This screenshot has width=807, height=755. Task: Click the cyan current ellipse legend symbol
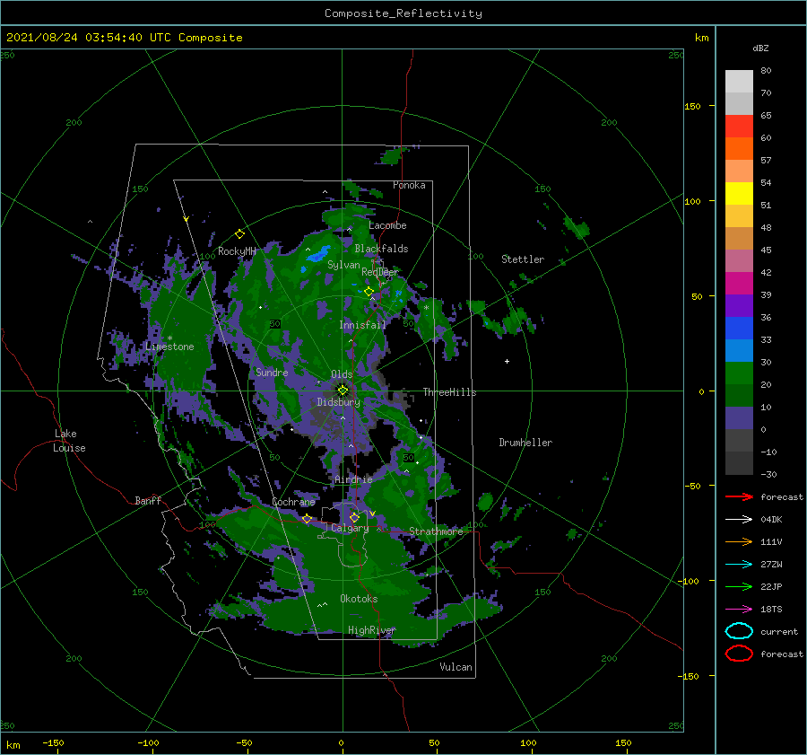(739, 631)
